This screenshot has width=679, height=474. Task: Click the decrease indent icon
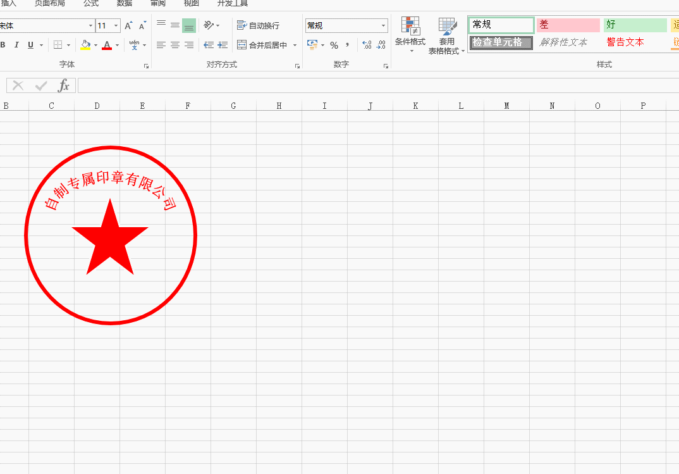click(209, 46)
